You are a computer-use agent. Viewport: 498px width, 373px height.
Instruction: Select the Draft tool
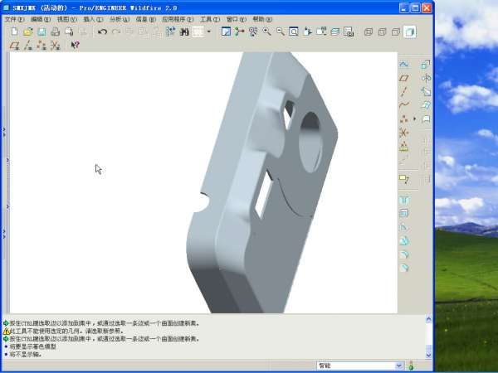coord(404,240)
